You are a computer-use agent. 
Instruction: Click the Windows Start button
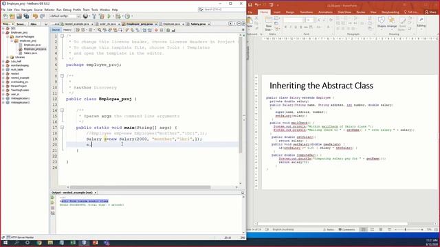pos(5,243)
